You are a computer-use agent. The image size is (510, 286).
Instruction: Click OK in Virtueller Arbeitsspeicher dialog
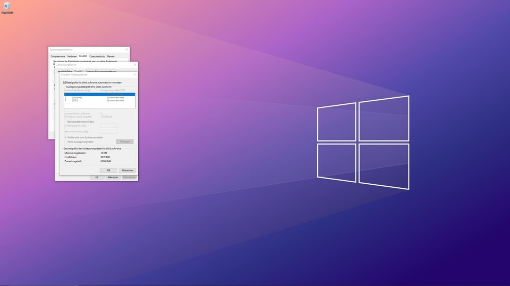pyautogui.click(x=108, y=170)
